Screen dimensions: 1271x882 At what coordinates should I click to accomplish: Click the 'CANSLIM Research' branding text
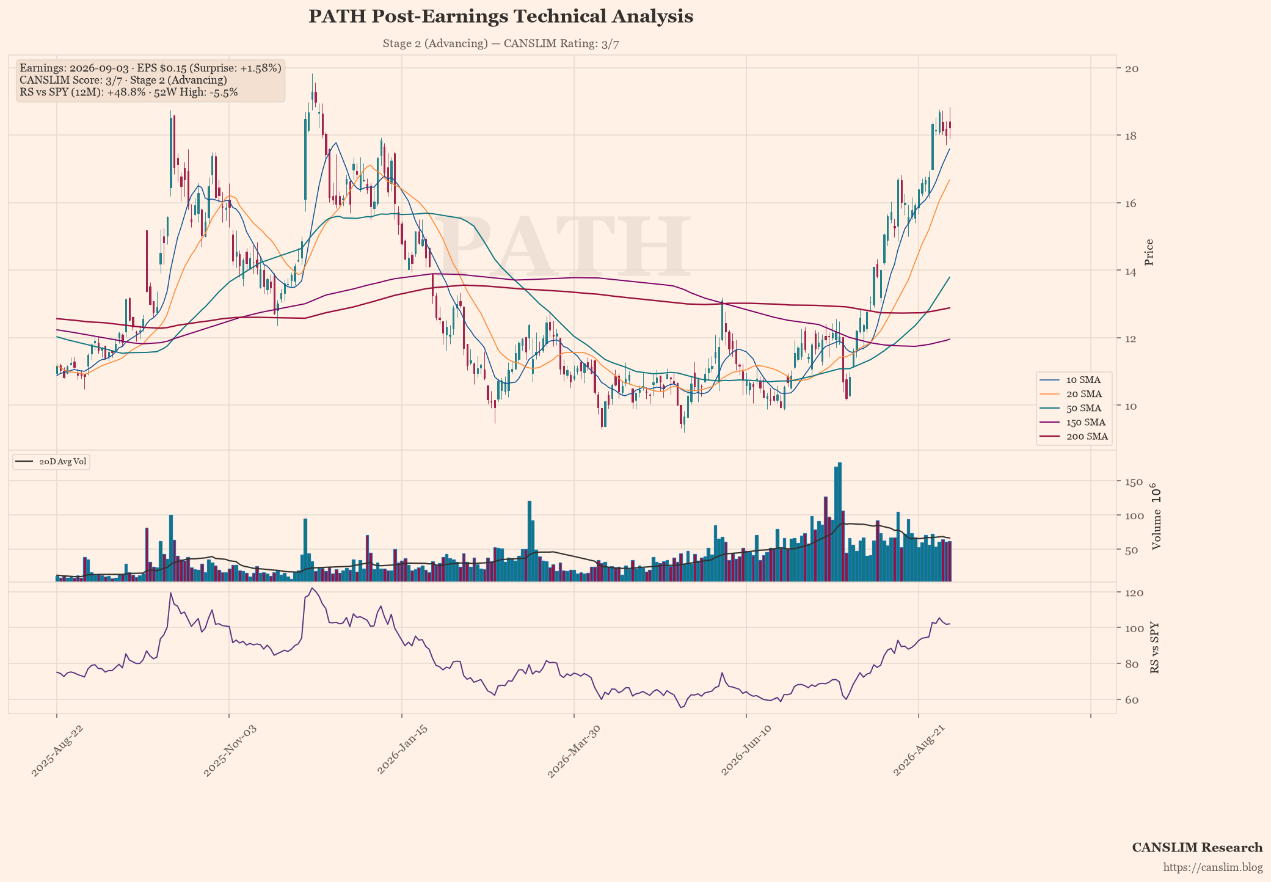coord(1197,848)
